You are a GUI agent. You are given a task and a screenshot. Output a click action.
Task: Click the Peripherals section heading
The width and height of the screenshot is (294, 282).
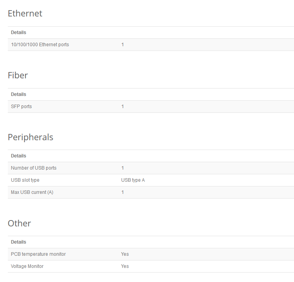click(30, 137)
